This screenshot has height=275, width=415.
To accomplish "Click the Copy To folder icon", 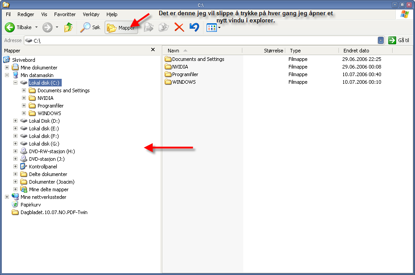I will click(164, 27).
